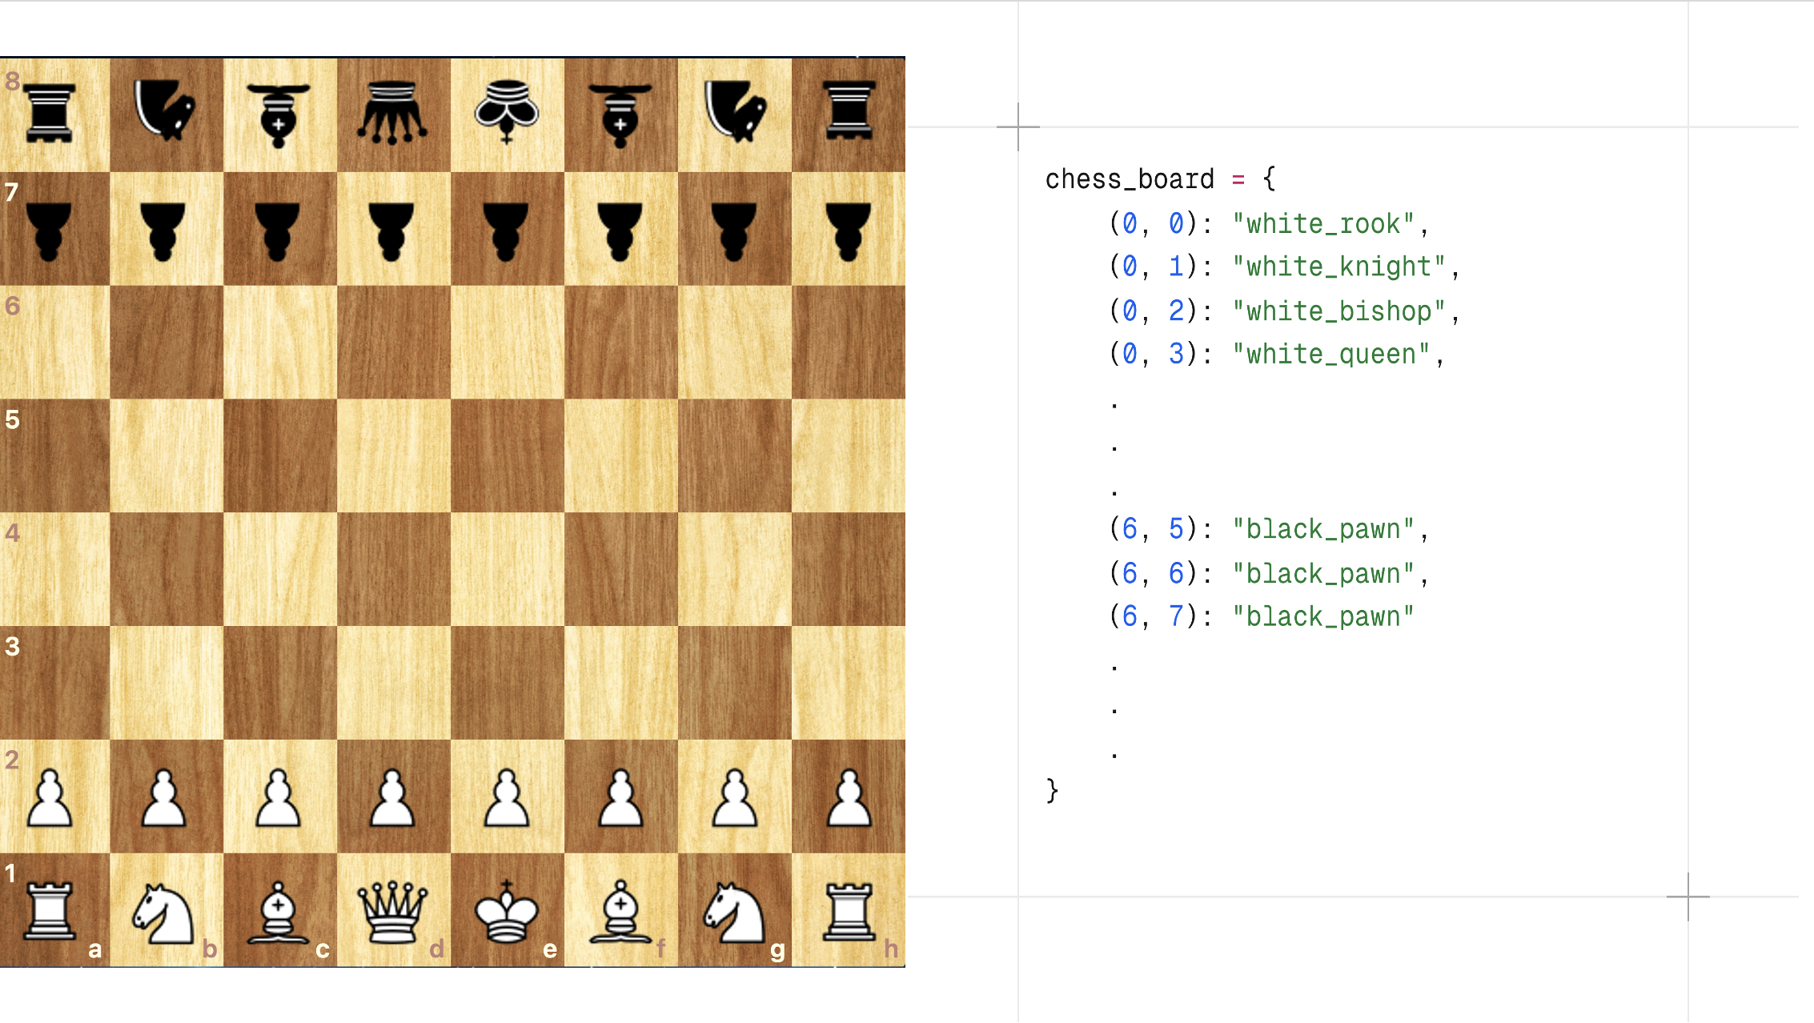This screenshot has height=1023, width=1814.
Task: Click the black queen on d8
Action: coord(392,114)
